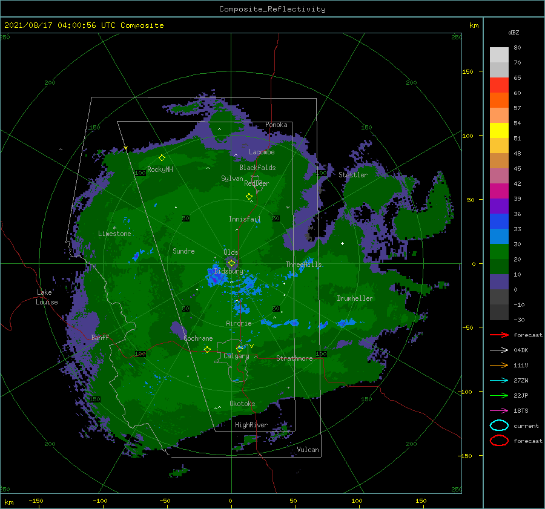The width and height of the screenshot is (545, 509).
Task: Click the Innisfail city label
Action: tap(245, 219)
